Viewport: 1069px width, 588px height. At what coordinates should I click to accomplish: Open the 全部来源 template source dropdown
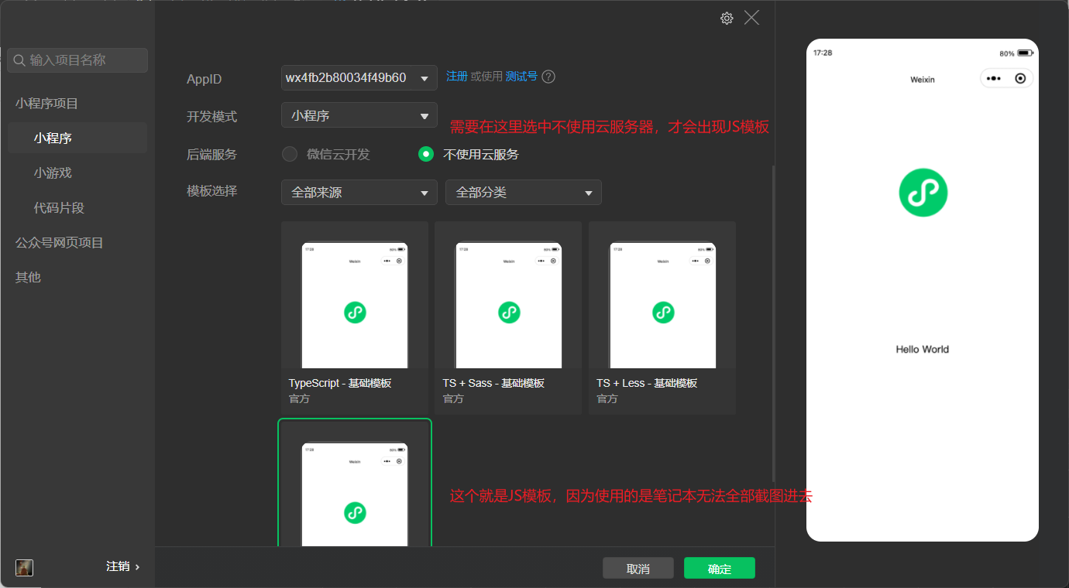point(359,192)
